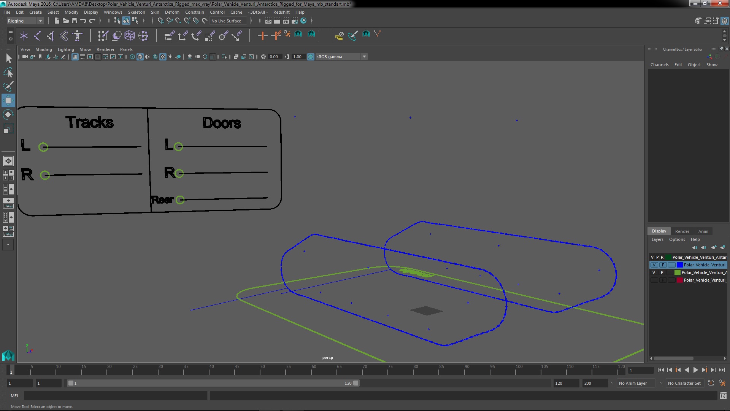The image size is (730, 411).
Task: Click the No Live Surface button
Action: click(x=227, y=21)
